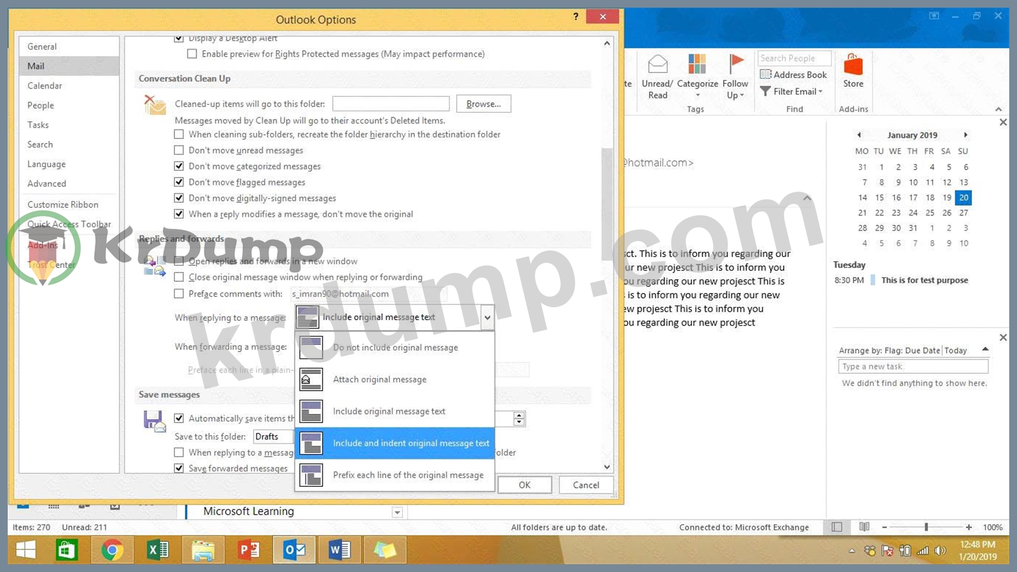This screenshot has height=572, width=1017.
Task: Click Type a new task field
Action: click(x=913, y=366)
